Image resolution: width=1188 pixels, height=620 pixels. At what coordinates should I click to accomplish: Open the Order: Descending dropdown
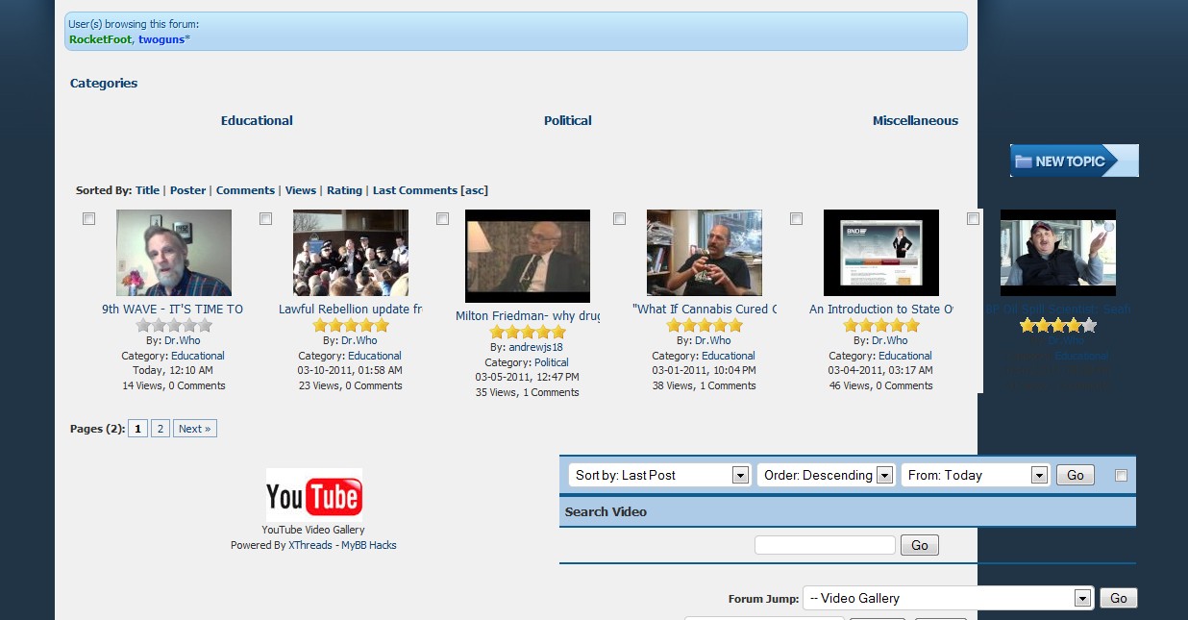[826, 475]
